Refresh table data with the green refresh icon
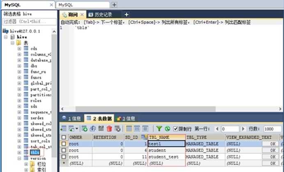The image size is (284, 172). (168, 129)
